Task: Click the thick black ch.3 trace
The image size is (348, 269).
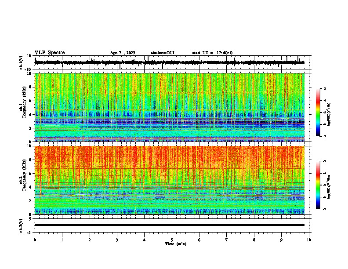Action: click(x=169, y=225)
